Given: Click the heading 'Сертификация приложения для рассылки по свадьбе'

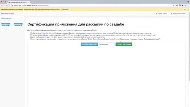Looking at the screenshot, I should 76,24.
